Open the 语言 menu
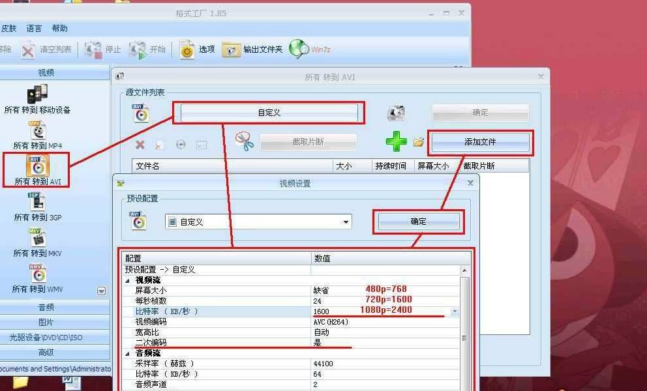Screen dimensions: 647x391 [34, 29]
